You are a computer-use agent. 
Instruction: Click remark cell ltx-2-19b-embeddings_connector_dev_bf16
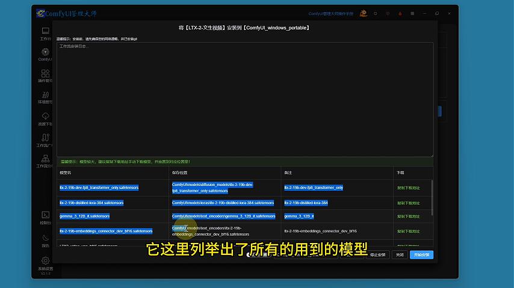(321, 231)
